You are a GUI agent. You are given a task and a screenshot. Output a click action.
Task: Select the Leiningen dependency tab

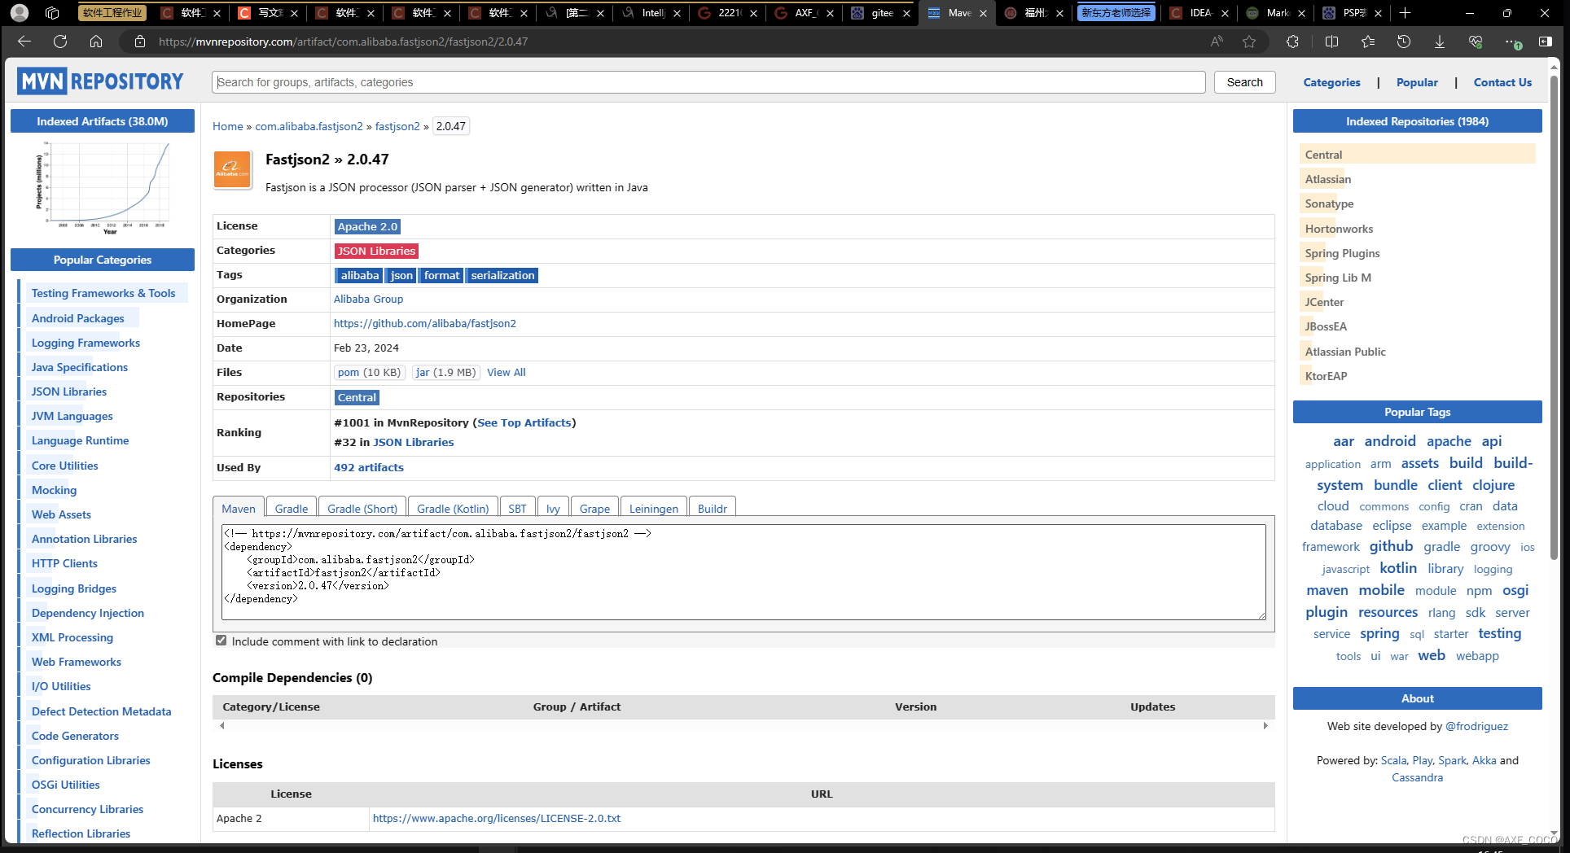tap(654, 508)
